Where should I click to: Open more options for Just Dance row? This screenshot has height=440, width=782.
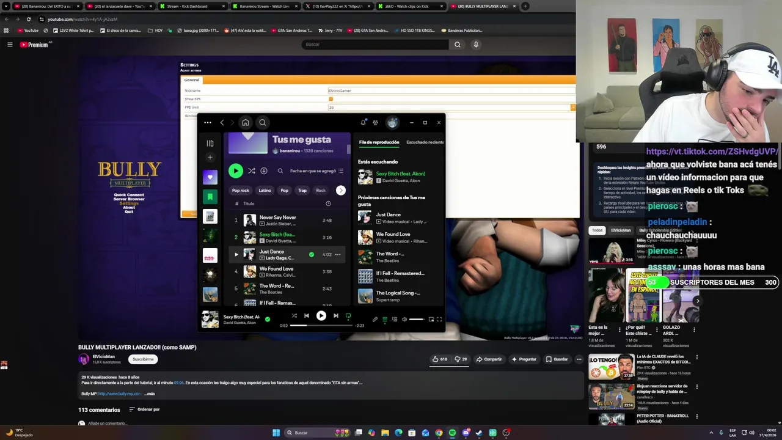click(338, 254)
